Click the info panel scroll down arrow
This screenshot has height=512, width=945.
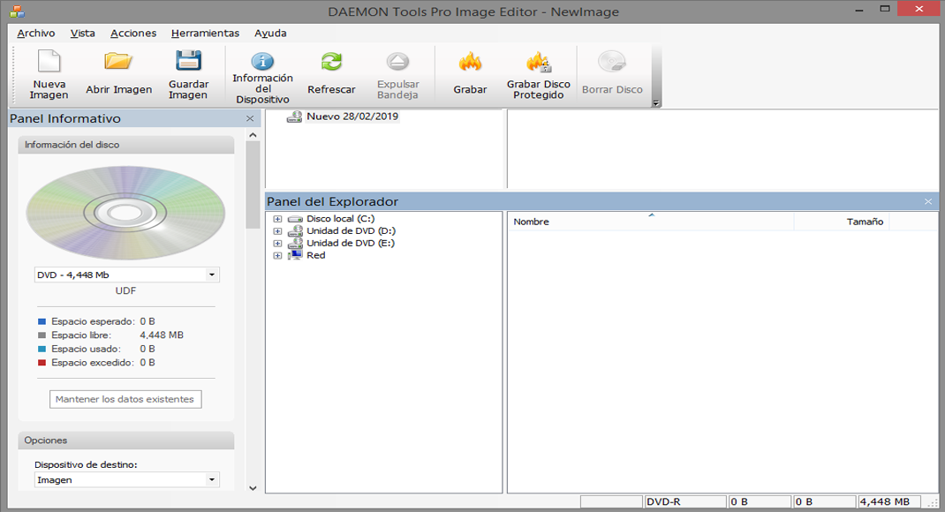[253, 488]
